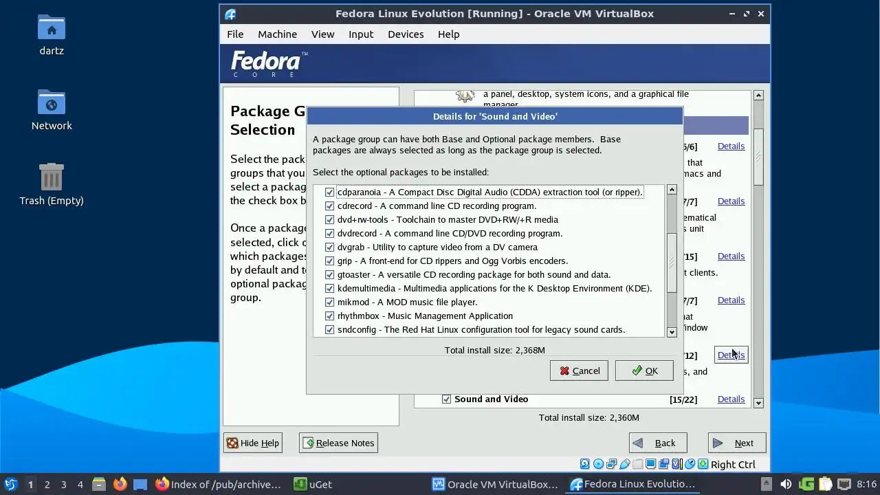Click the USB devices status icon
The height and width of the screenshot is (495, 880).
tap(625, 464)
